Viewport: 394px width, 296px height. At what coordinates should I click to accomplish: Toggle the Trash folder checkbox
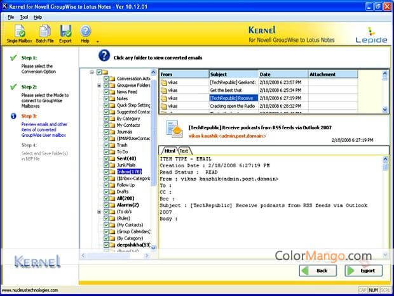[x=106, y=145]
